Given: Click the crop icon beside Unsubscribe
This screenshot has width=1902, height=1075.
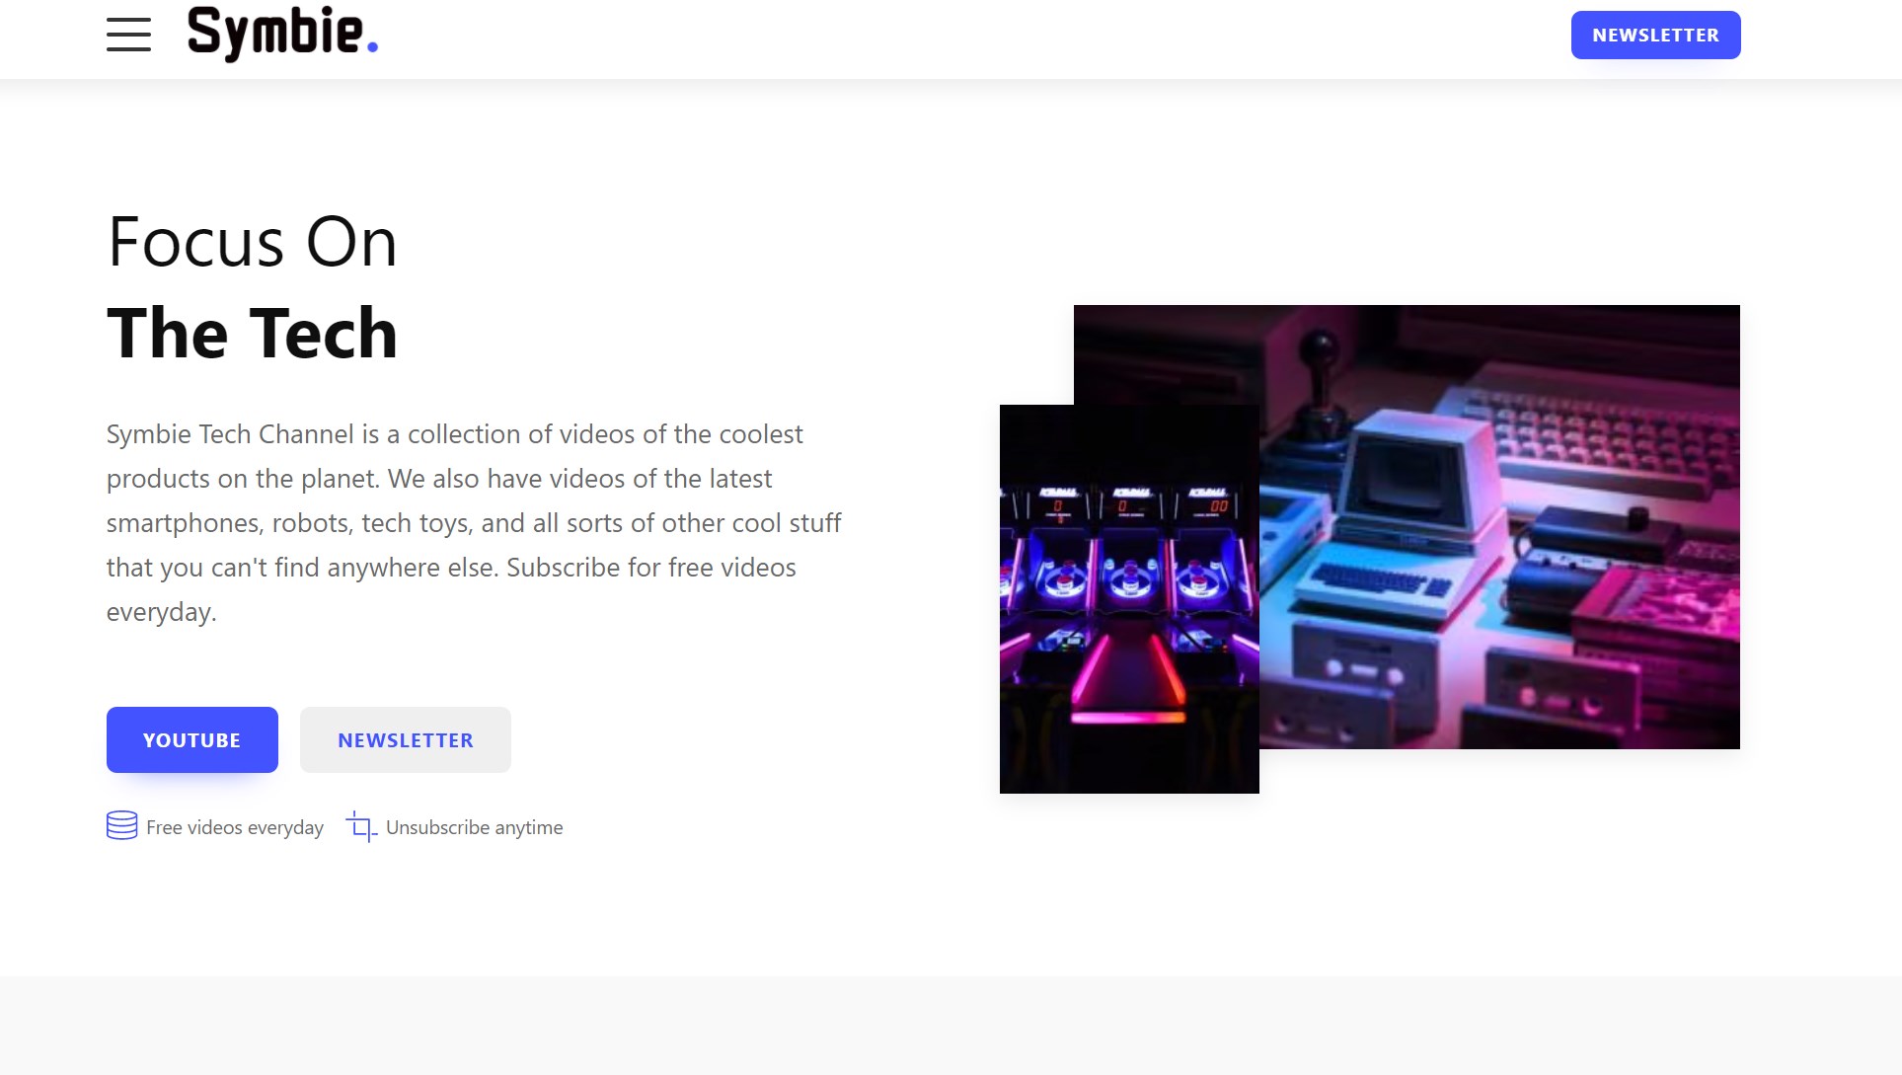Looking at the screenshot, I should point(361,826).
